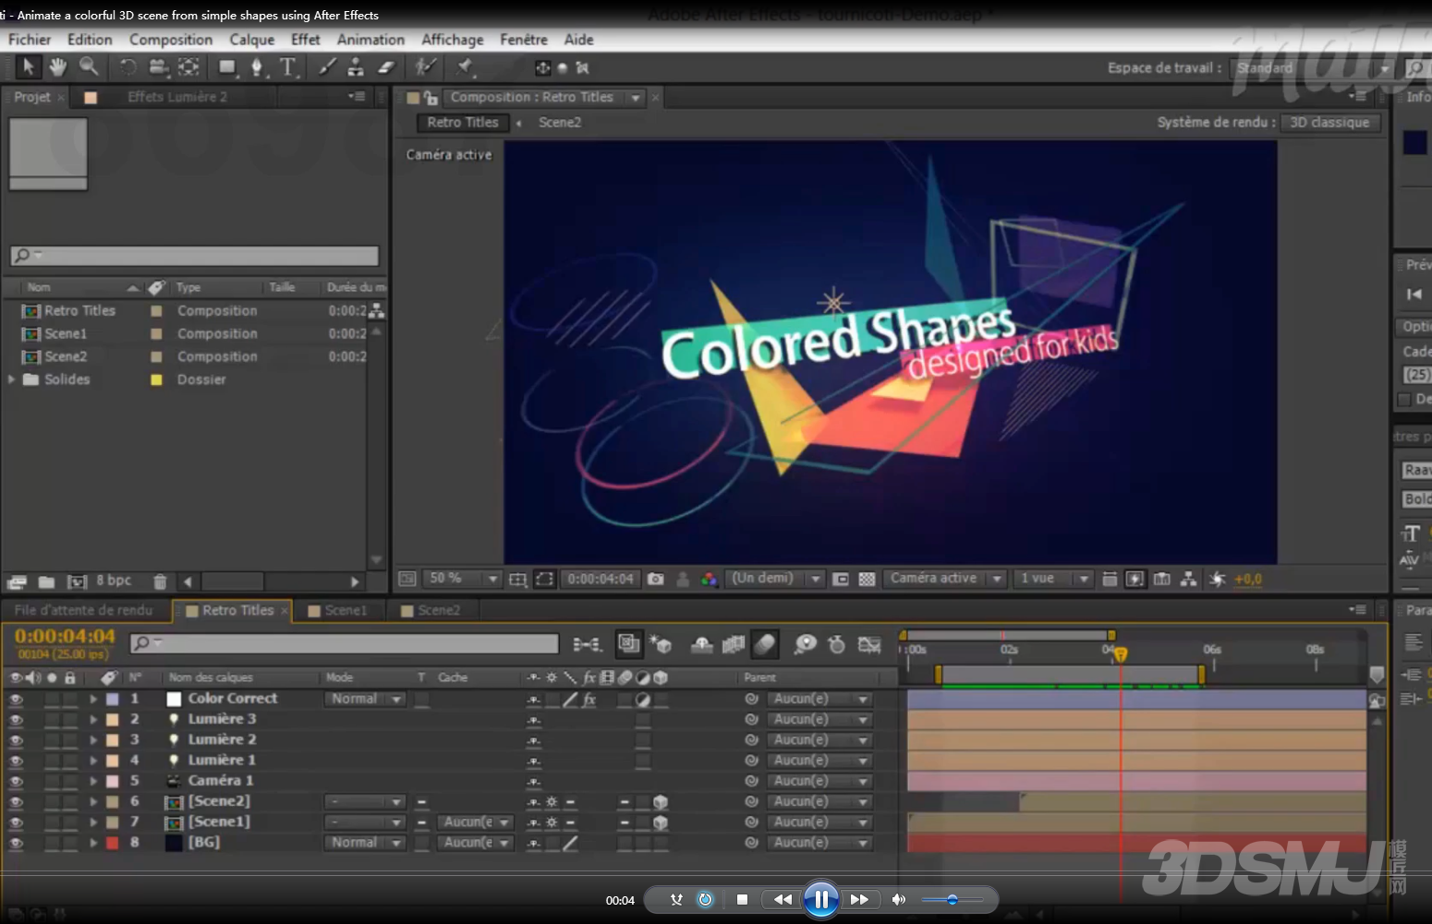This screenshot has height=924, width=1432.
Task: Select the Rectangle shape tool
Action: 227,66
